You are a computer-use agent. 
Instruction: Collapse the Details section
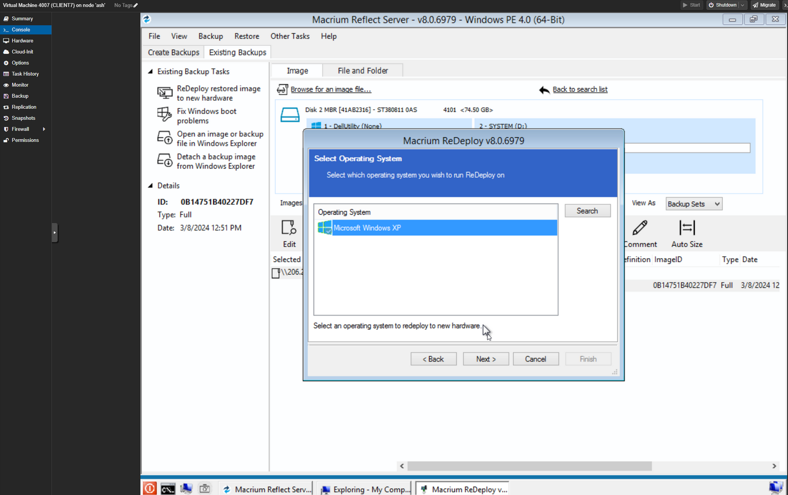tap(151, 185)
